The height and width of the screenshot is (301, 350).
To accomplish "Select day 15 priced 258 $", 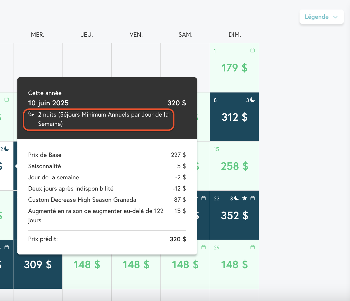I will tap(234, 166).
